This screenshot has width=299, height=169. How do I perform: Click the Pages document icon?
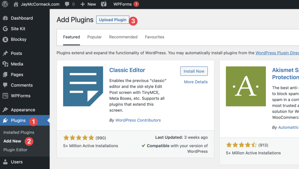pyautogui.click(x=5, y=75)
